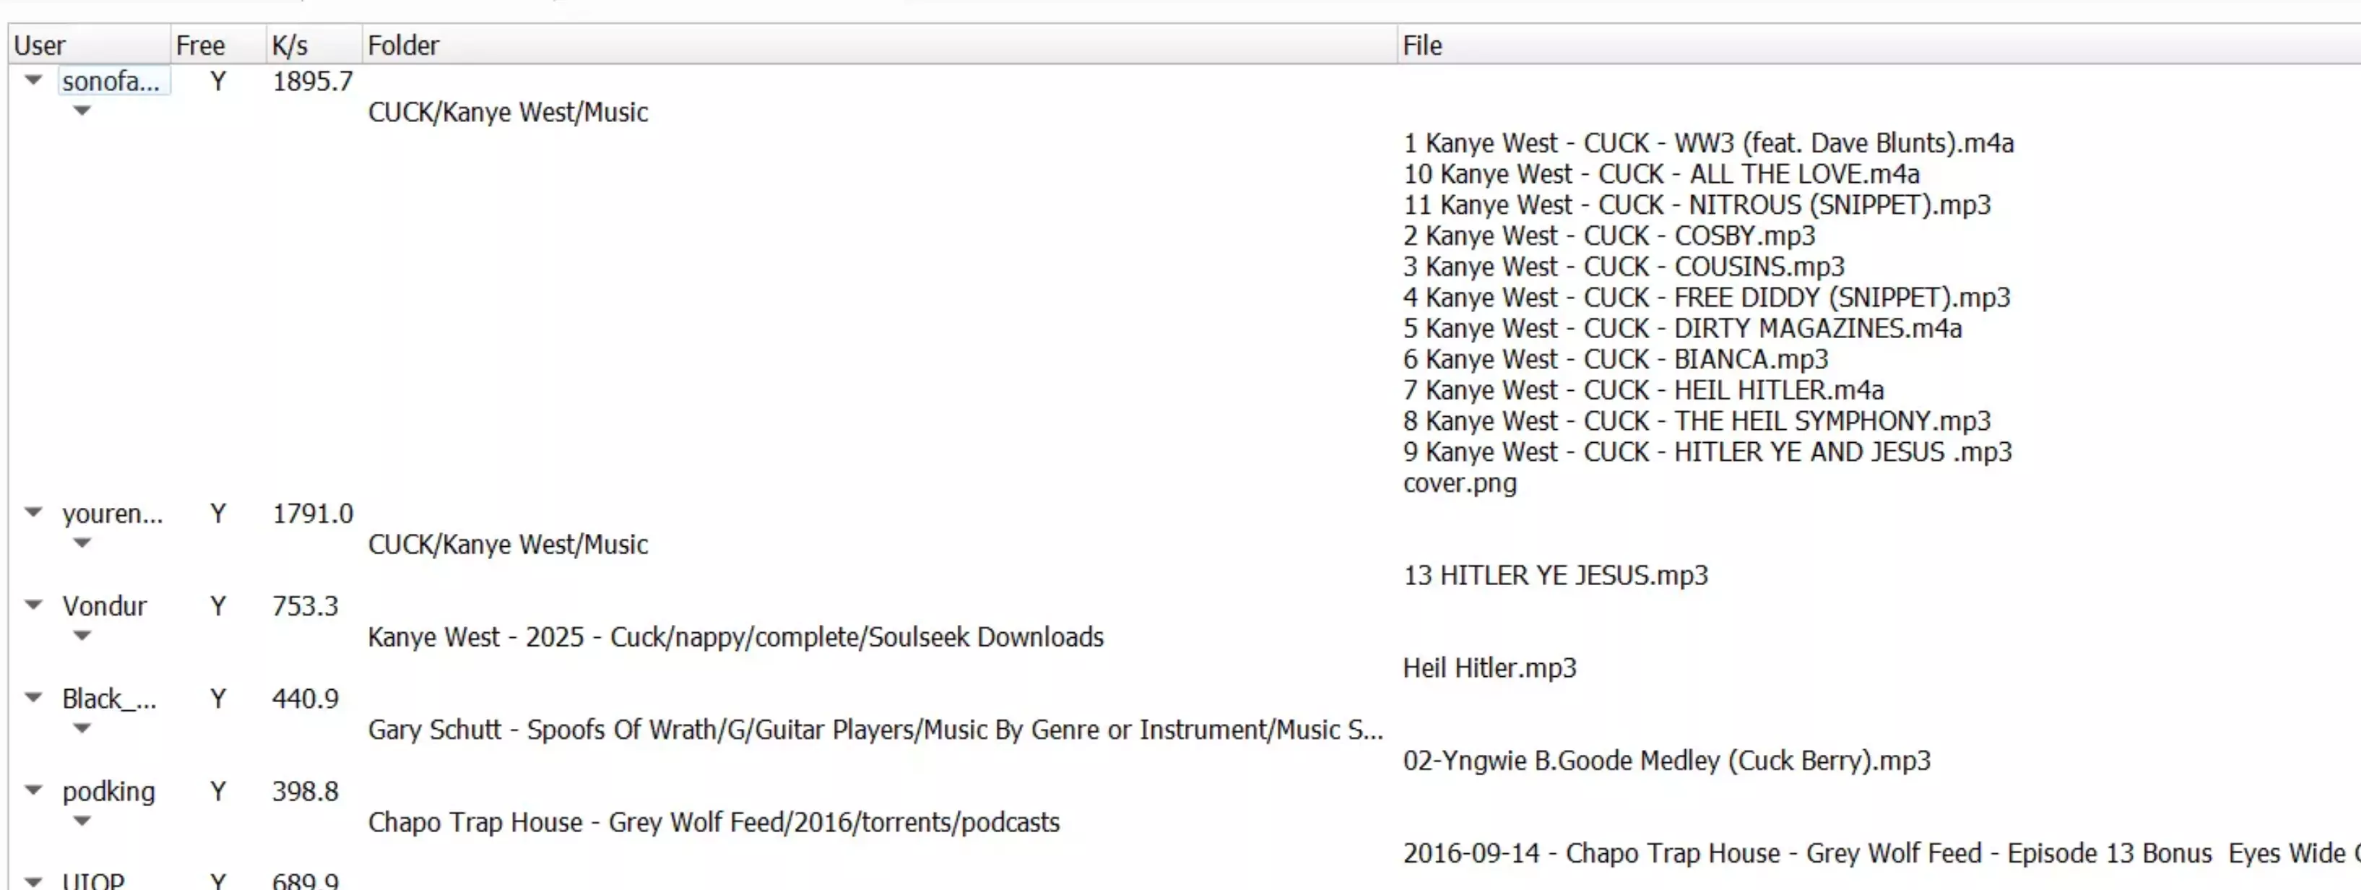
Task: Select the username youren...
Action: pos(113,514)
